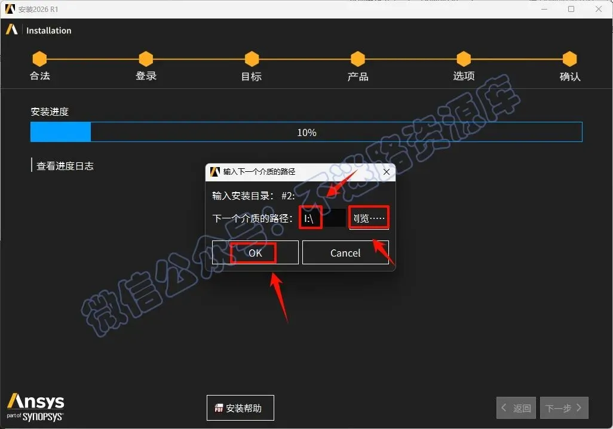Click OK in the media path dialog
613x429 pixels.
coord(255,252)
